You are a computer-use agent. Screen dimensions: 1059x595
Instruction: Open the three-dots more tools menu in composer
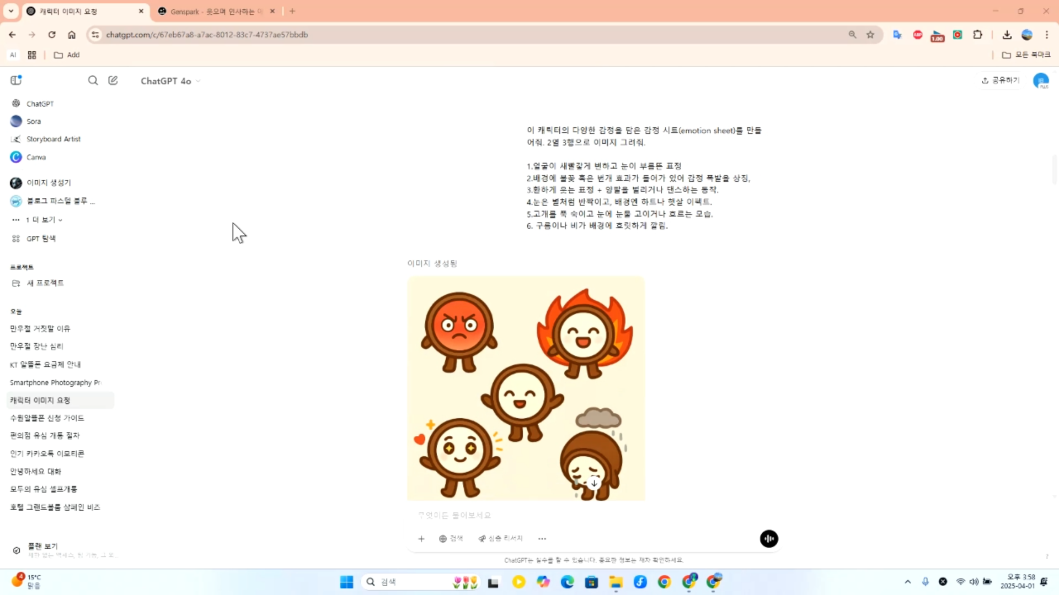[x=542, y=539]
